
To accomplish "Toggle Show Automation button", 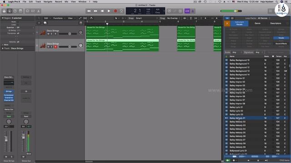I will coord(80,18).
